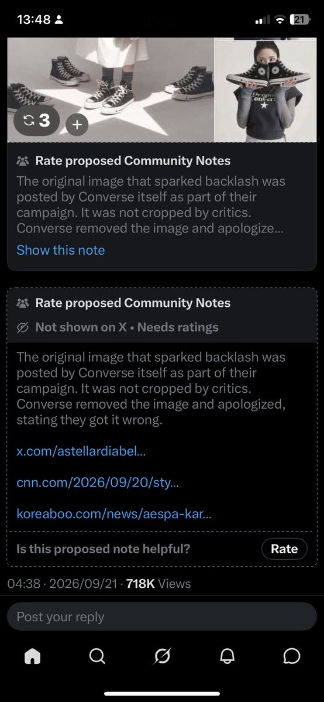This screenshot has width=324, height=702.
Task: Tap the repost count badge showing 3
Action: click(x=36, y=121)
